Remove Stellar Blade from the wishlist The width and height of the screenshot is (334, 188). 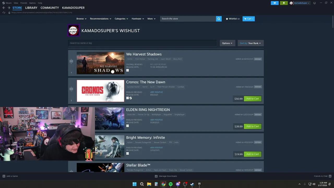click(258, 170)
